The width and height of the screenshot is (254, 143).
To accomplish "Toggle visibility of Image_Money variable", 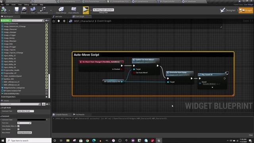I will [x=46, y=38].
